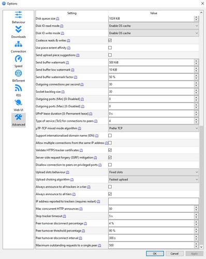Open help link for Disk queue size
This screenshot has width=206, height=259.
coord(57,19)
